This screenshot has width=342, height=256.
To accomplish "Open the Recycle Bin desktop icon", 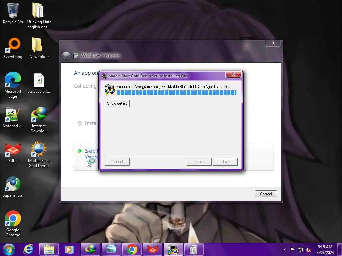I will (13, 13).
